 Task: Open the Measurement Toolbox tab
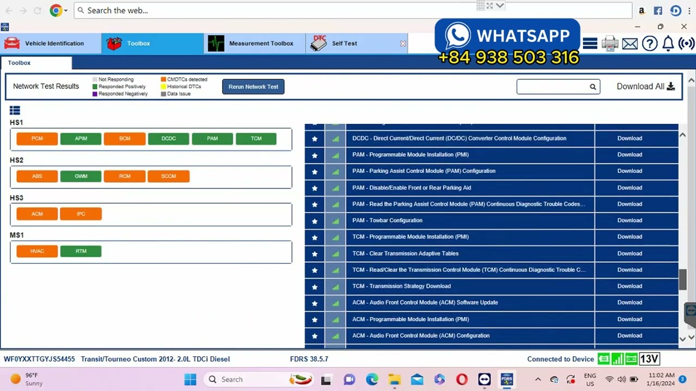coord(255,43)
